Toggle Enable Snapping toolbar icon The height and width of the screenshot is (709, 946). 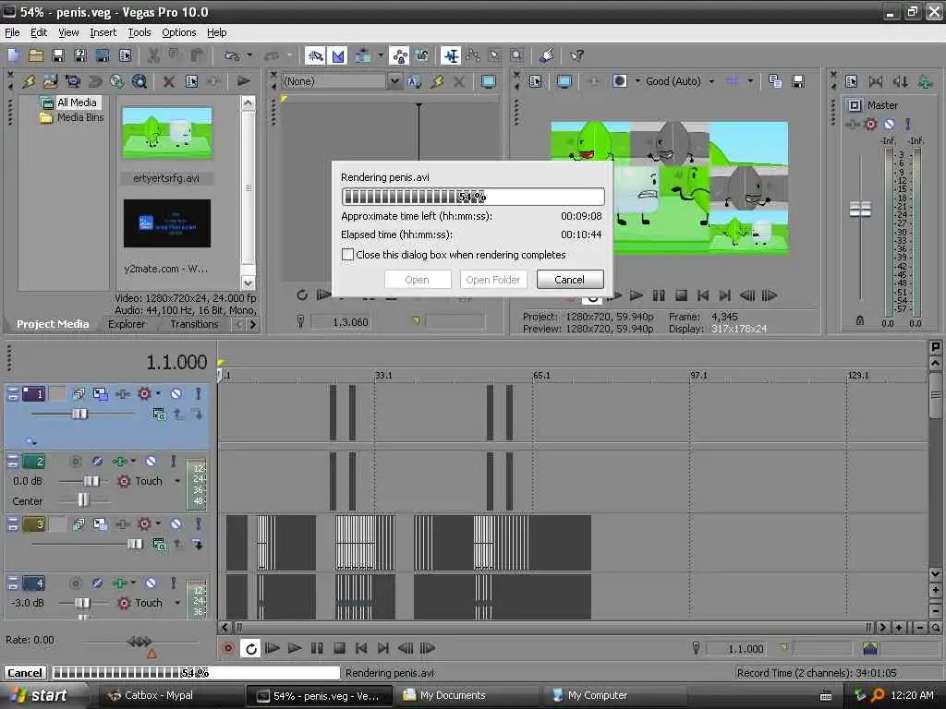(x=315, y=55)
